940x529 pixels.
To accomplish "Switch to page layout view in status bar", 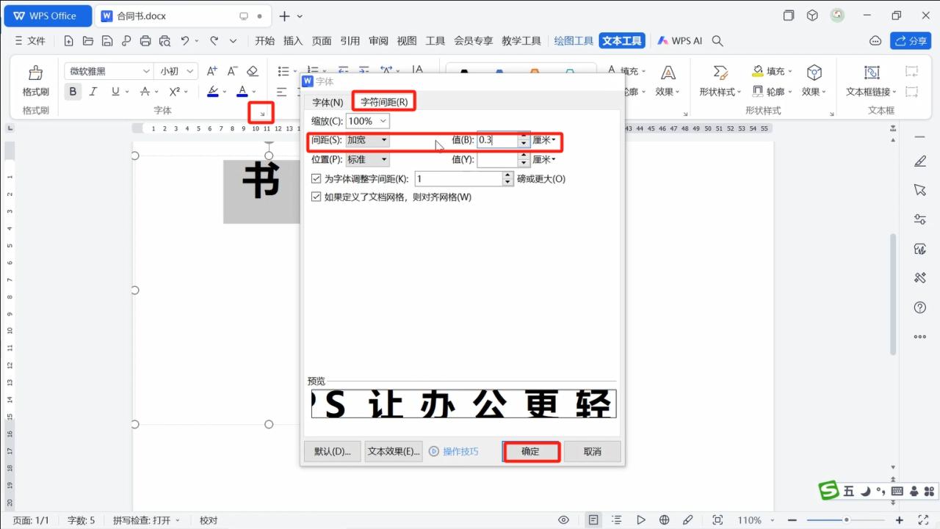I will (x=593, y=520).
